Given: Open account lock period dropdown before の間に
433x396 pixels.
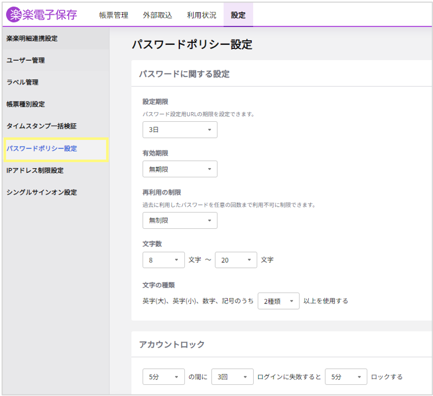Looking at the screenshot, I should pos(164,377).
